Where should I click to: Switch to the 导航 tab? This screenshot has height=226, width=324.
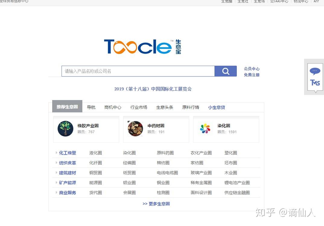[x=91, y=107]
